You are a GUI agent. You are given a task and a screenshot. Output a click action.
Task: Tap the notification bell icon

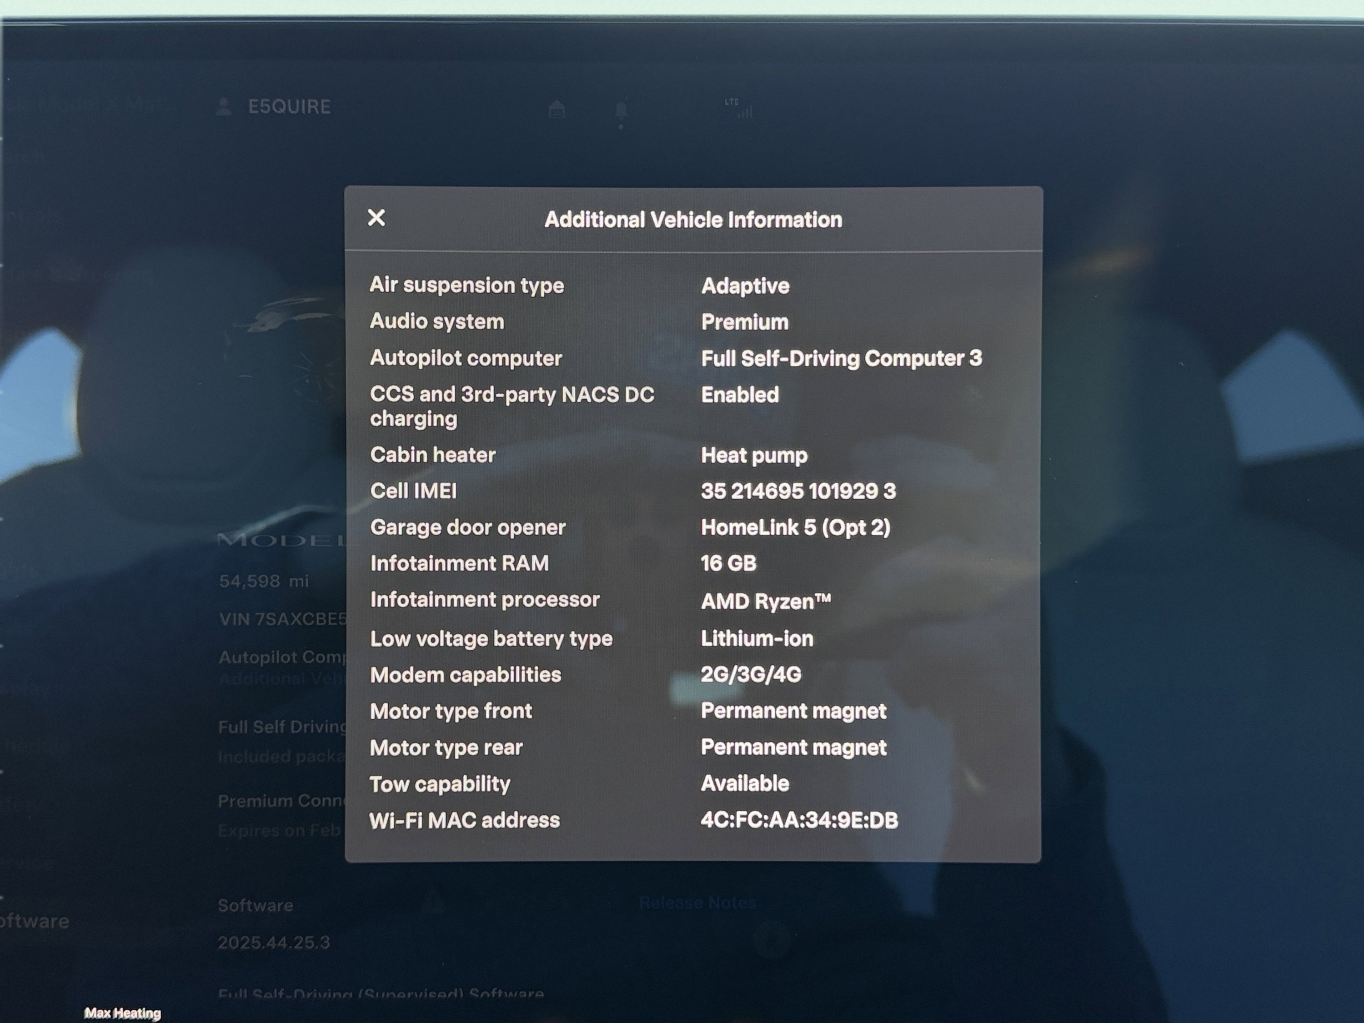pyautogui.click(x=622, y=109)
